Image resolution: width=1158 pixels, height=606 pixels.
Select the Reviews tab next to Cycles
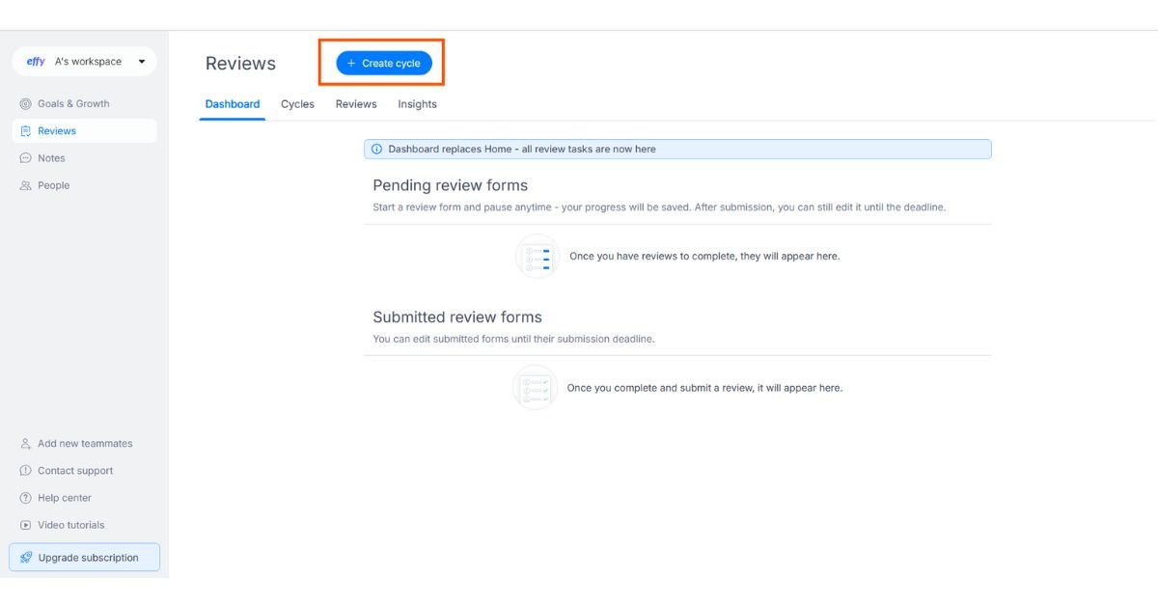[356, 104]
